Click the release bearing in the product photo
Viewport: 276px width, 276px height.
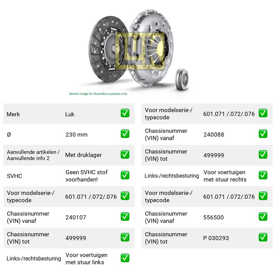tap(181, 79)
